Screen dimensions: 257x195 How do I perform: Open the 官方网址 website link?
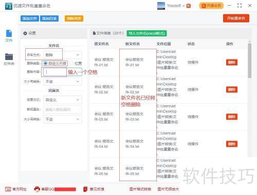[x=20, y=189]
